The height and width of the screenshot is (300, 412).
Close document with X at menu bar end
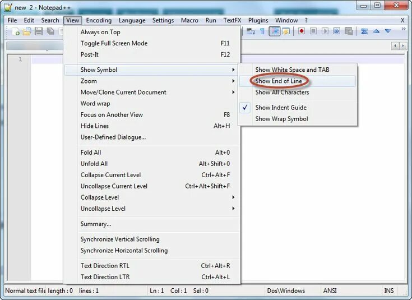click(402, 20)
